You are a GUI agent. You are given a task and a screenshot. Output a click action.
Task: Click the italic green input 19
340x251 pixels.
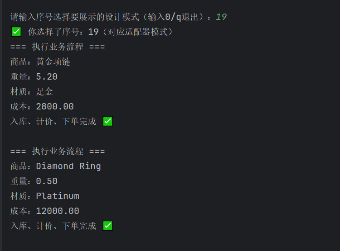click(221, 17)
